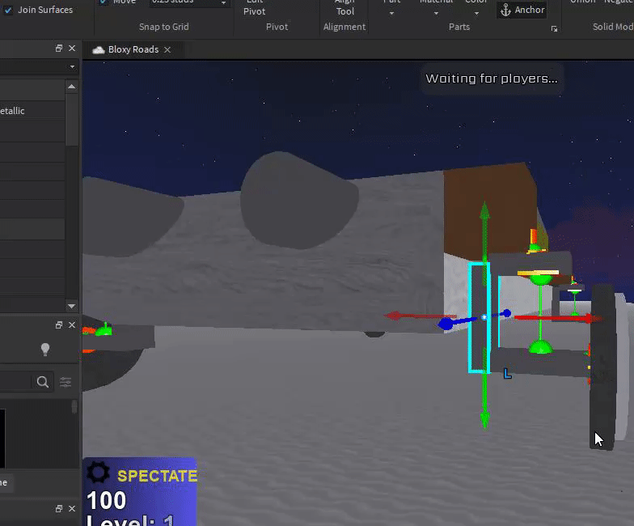The width and height of the screenshot is (634, 526).
Task: Click the Anchor symbol icon
Action: 505,10
